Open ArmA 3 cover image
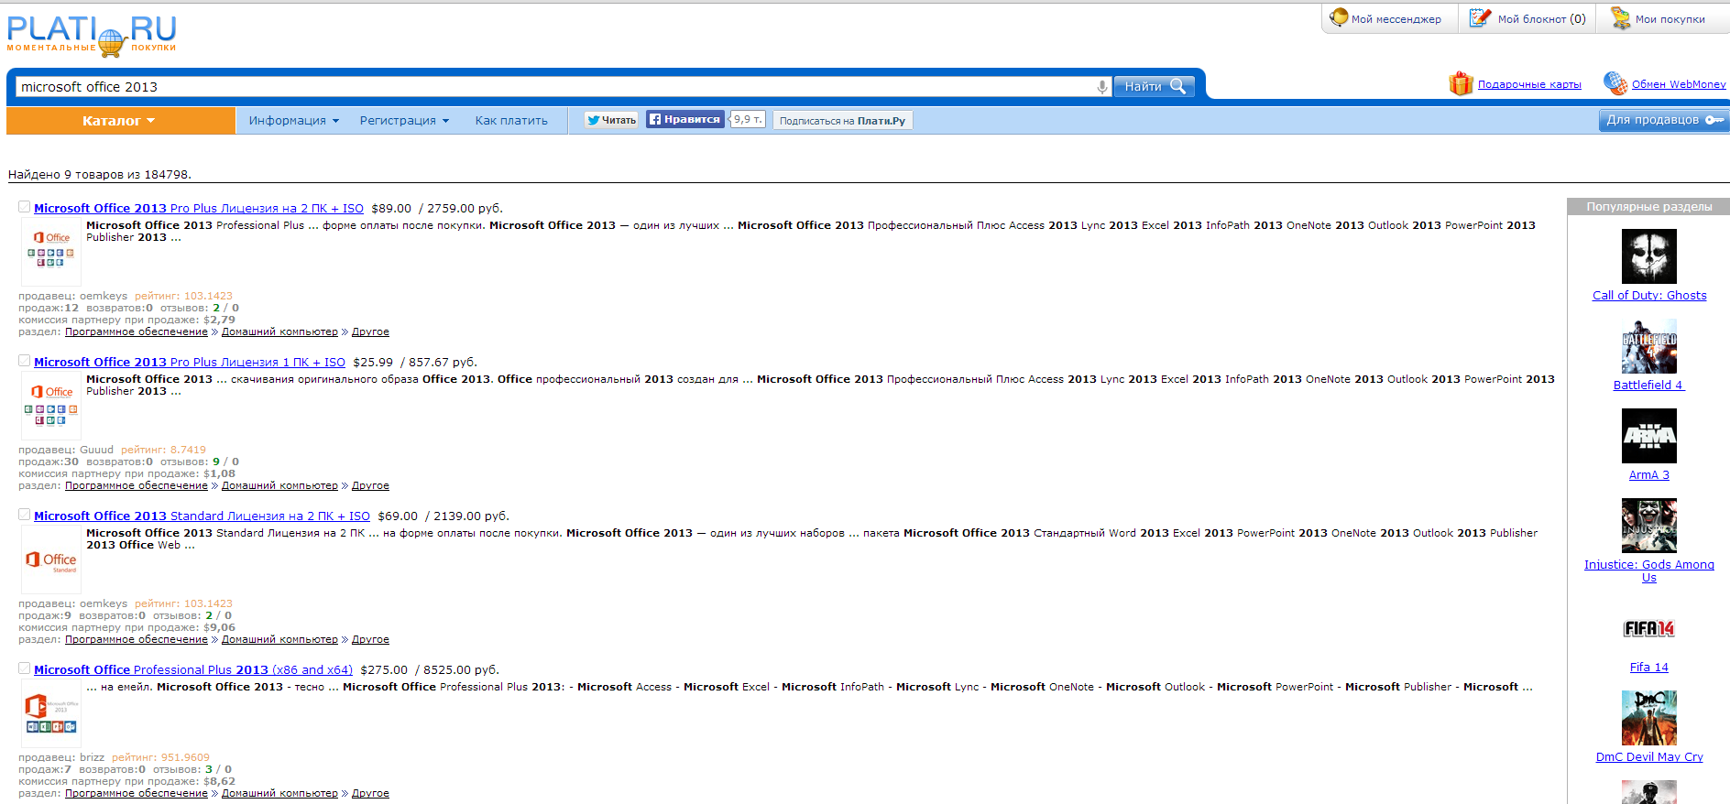The height and width of the screenshot is (804, 1730). (x=1649, y=436)
